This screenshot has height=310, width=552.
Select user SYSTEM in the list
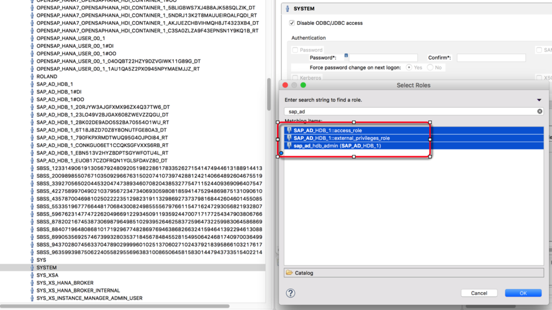[47, 267]
